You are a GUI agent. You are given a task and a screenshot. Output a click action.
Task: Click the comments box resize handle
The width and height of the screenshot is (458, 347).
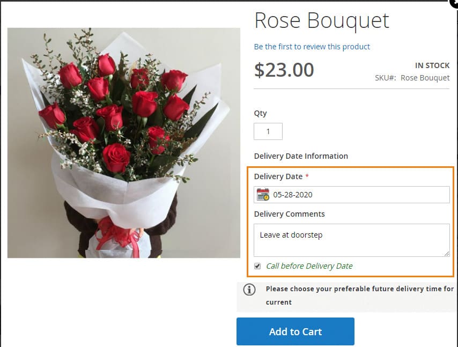[446, 253]
